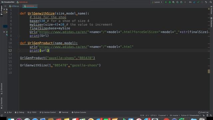Click the profiler run icon in toolbar
213x120 pixels.
tap(177, 2)
